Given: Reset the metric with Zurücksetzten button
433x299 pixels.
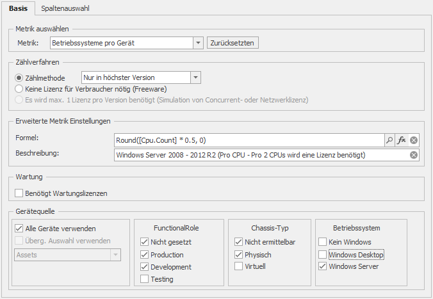Looking at the screenshot, I should pos(233,43).
